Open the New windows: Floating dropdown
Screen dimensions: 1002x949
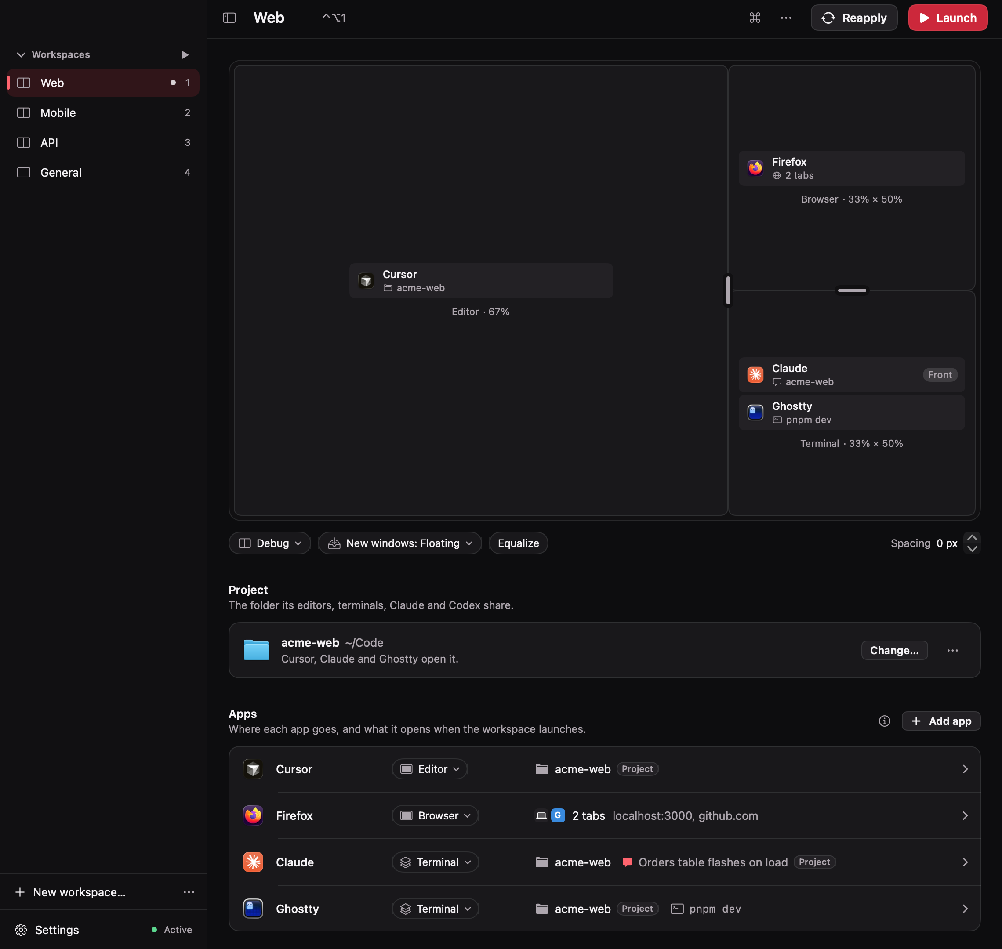400,543
